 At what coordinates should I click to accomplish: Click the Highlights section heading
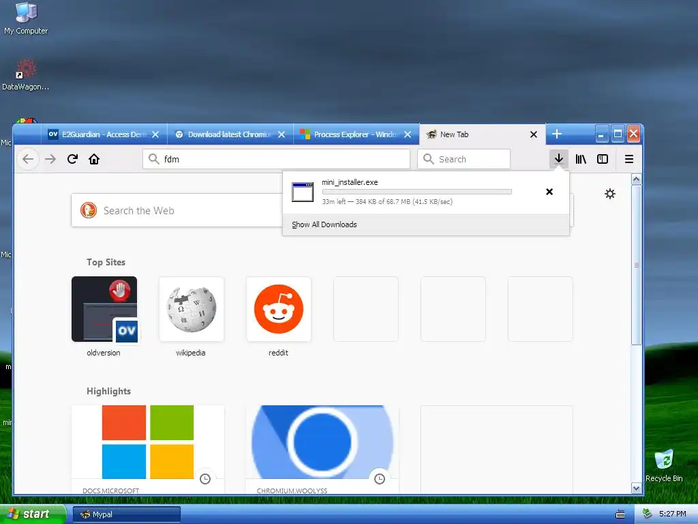(108, 391)
